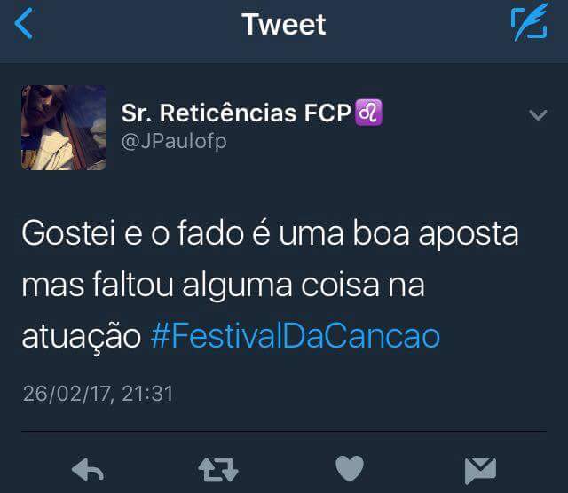Tap the @JPaulofp handle
The width and height of the screenshot is (568, 493).
(x=174, y=142)
